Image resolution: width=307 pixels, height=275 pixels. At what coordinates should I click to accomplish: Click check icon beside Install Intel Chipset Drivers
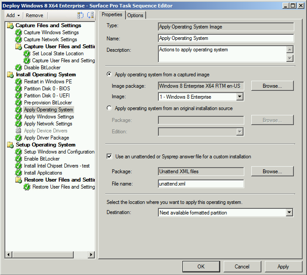[x=18, y=166]
